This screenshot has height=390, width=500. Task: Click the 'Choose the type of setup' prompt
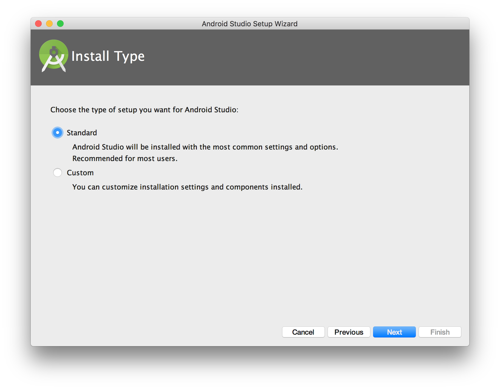144,110
